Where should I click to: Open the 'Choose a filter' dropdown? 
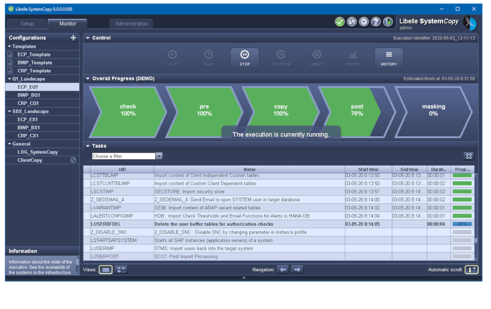pos(159,156)
